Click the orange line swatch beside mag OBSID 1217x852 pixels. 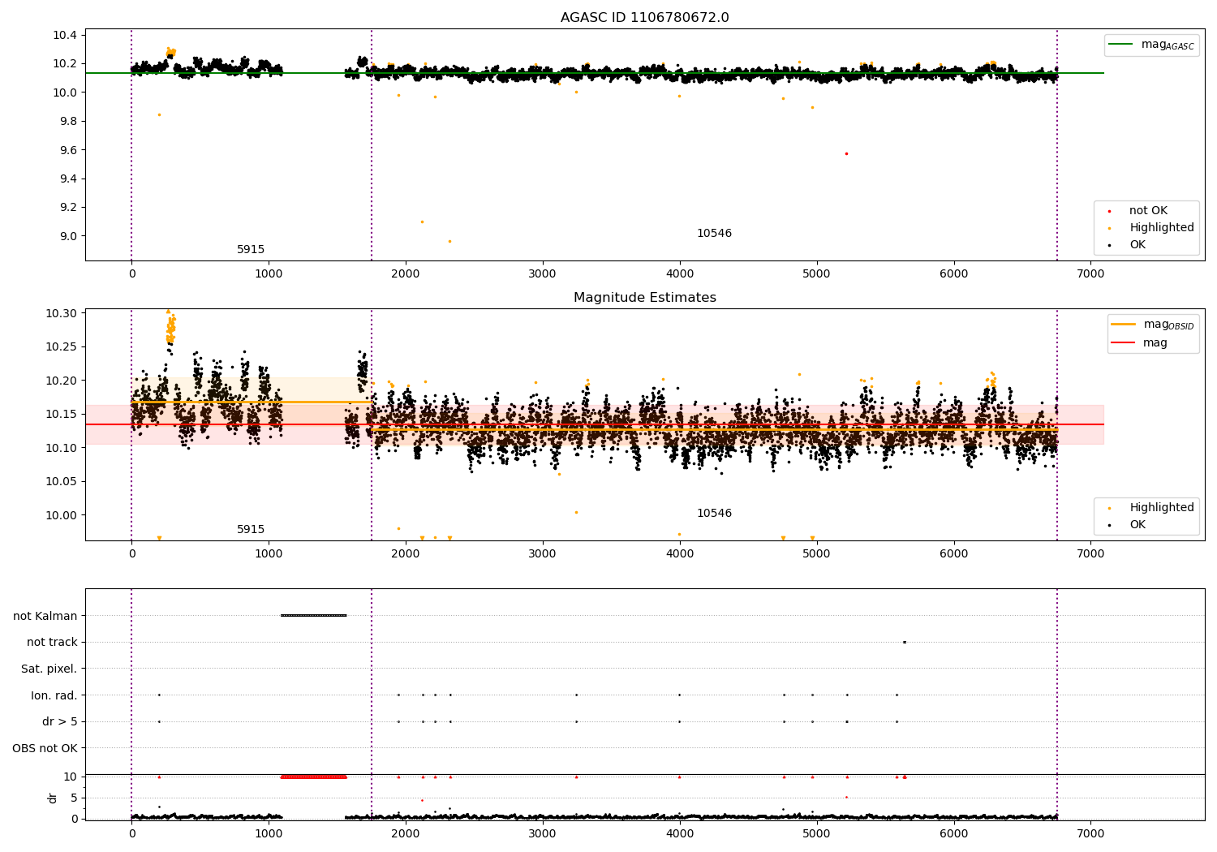click(1124, 325)
